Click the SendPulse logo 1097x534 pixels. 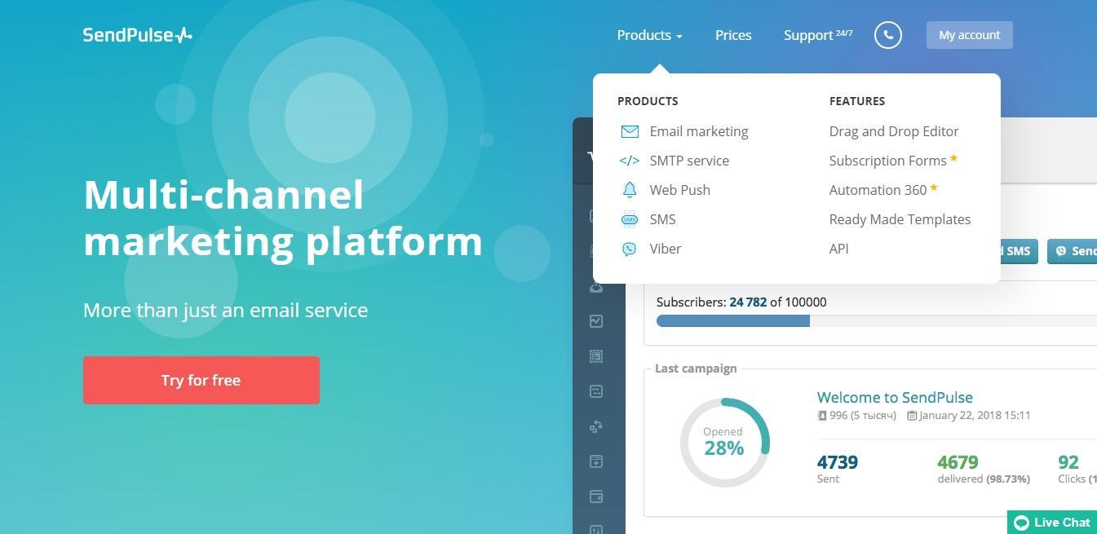pos(138,35)
